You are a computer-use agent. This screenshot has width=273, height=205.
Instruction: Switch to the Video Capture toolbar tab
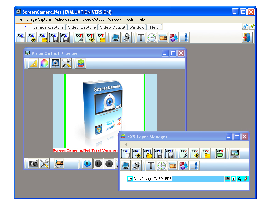tap(82, 27)
